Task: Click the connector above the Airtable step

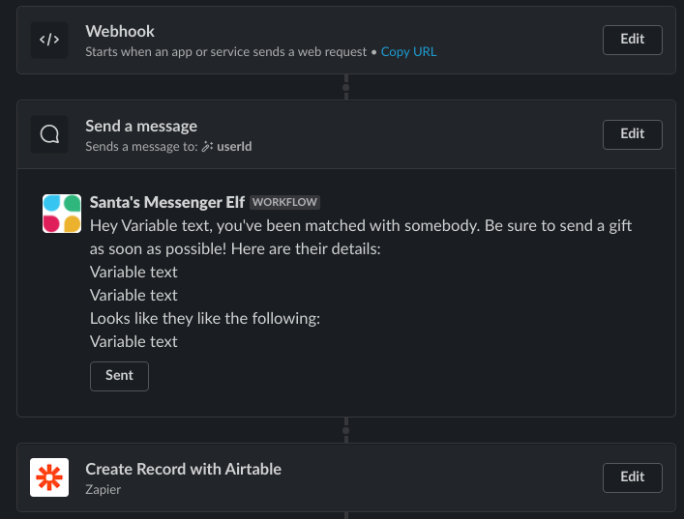Action: (345, 430)
